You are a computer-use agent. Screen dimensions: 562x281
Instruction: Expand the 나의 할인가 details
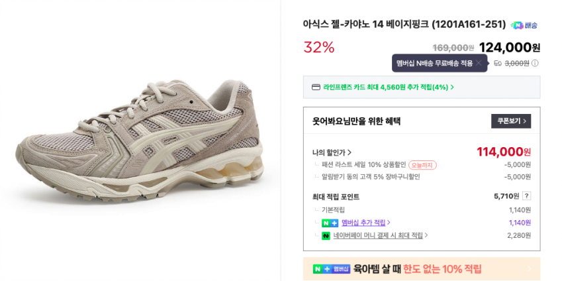coord(332,152)
